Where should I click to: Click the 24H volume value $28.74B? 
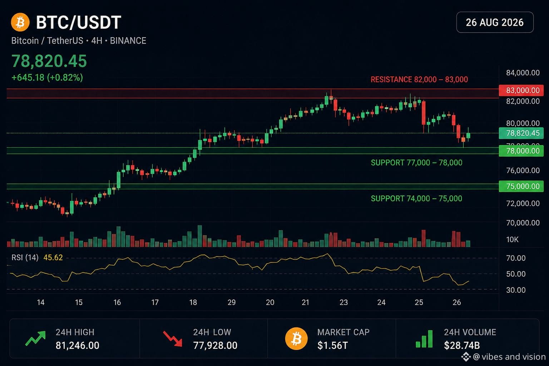click(462, 346)
